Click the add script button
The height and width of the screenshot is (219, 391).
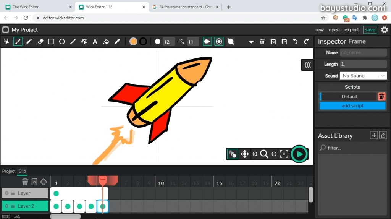click(x=352, y=105)
